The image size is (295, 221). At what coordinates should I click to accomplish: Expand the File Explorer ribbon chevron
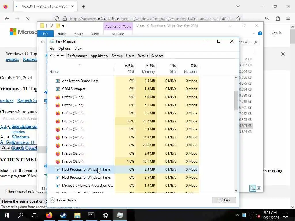254,33
